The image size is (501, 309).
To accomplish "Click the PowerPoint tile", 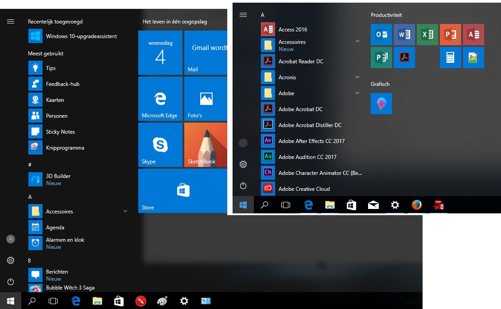I will (450, 35).
